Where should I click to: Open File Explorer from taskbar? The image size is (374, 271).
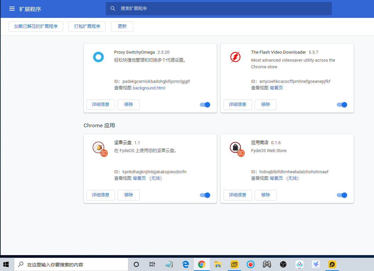point(218,264)
